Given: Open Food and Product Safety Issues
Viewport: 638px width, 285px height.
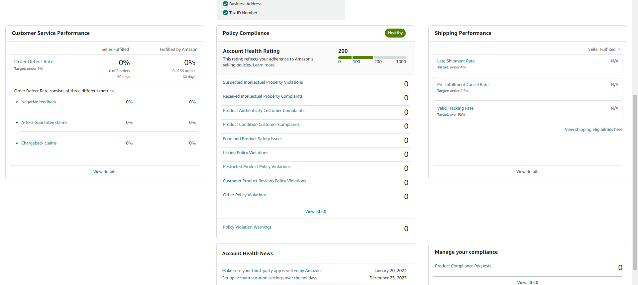Looking at the screenshot, I should 253,139.
